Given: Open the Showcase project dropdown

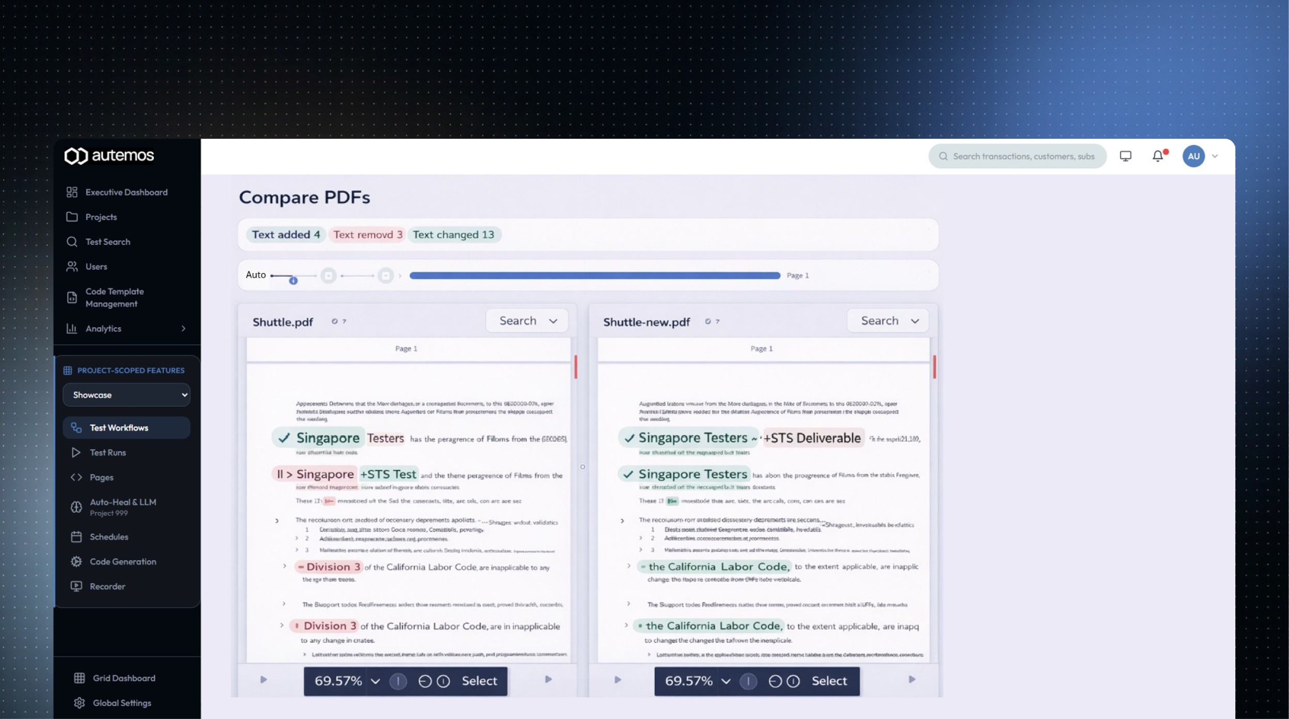Looking at the screenshot, I should [127, 395].
